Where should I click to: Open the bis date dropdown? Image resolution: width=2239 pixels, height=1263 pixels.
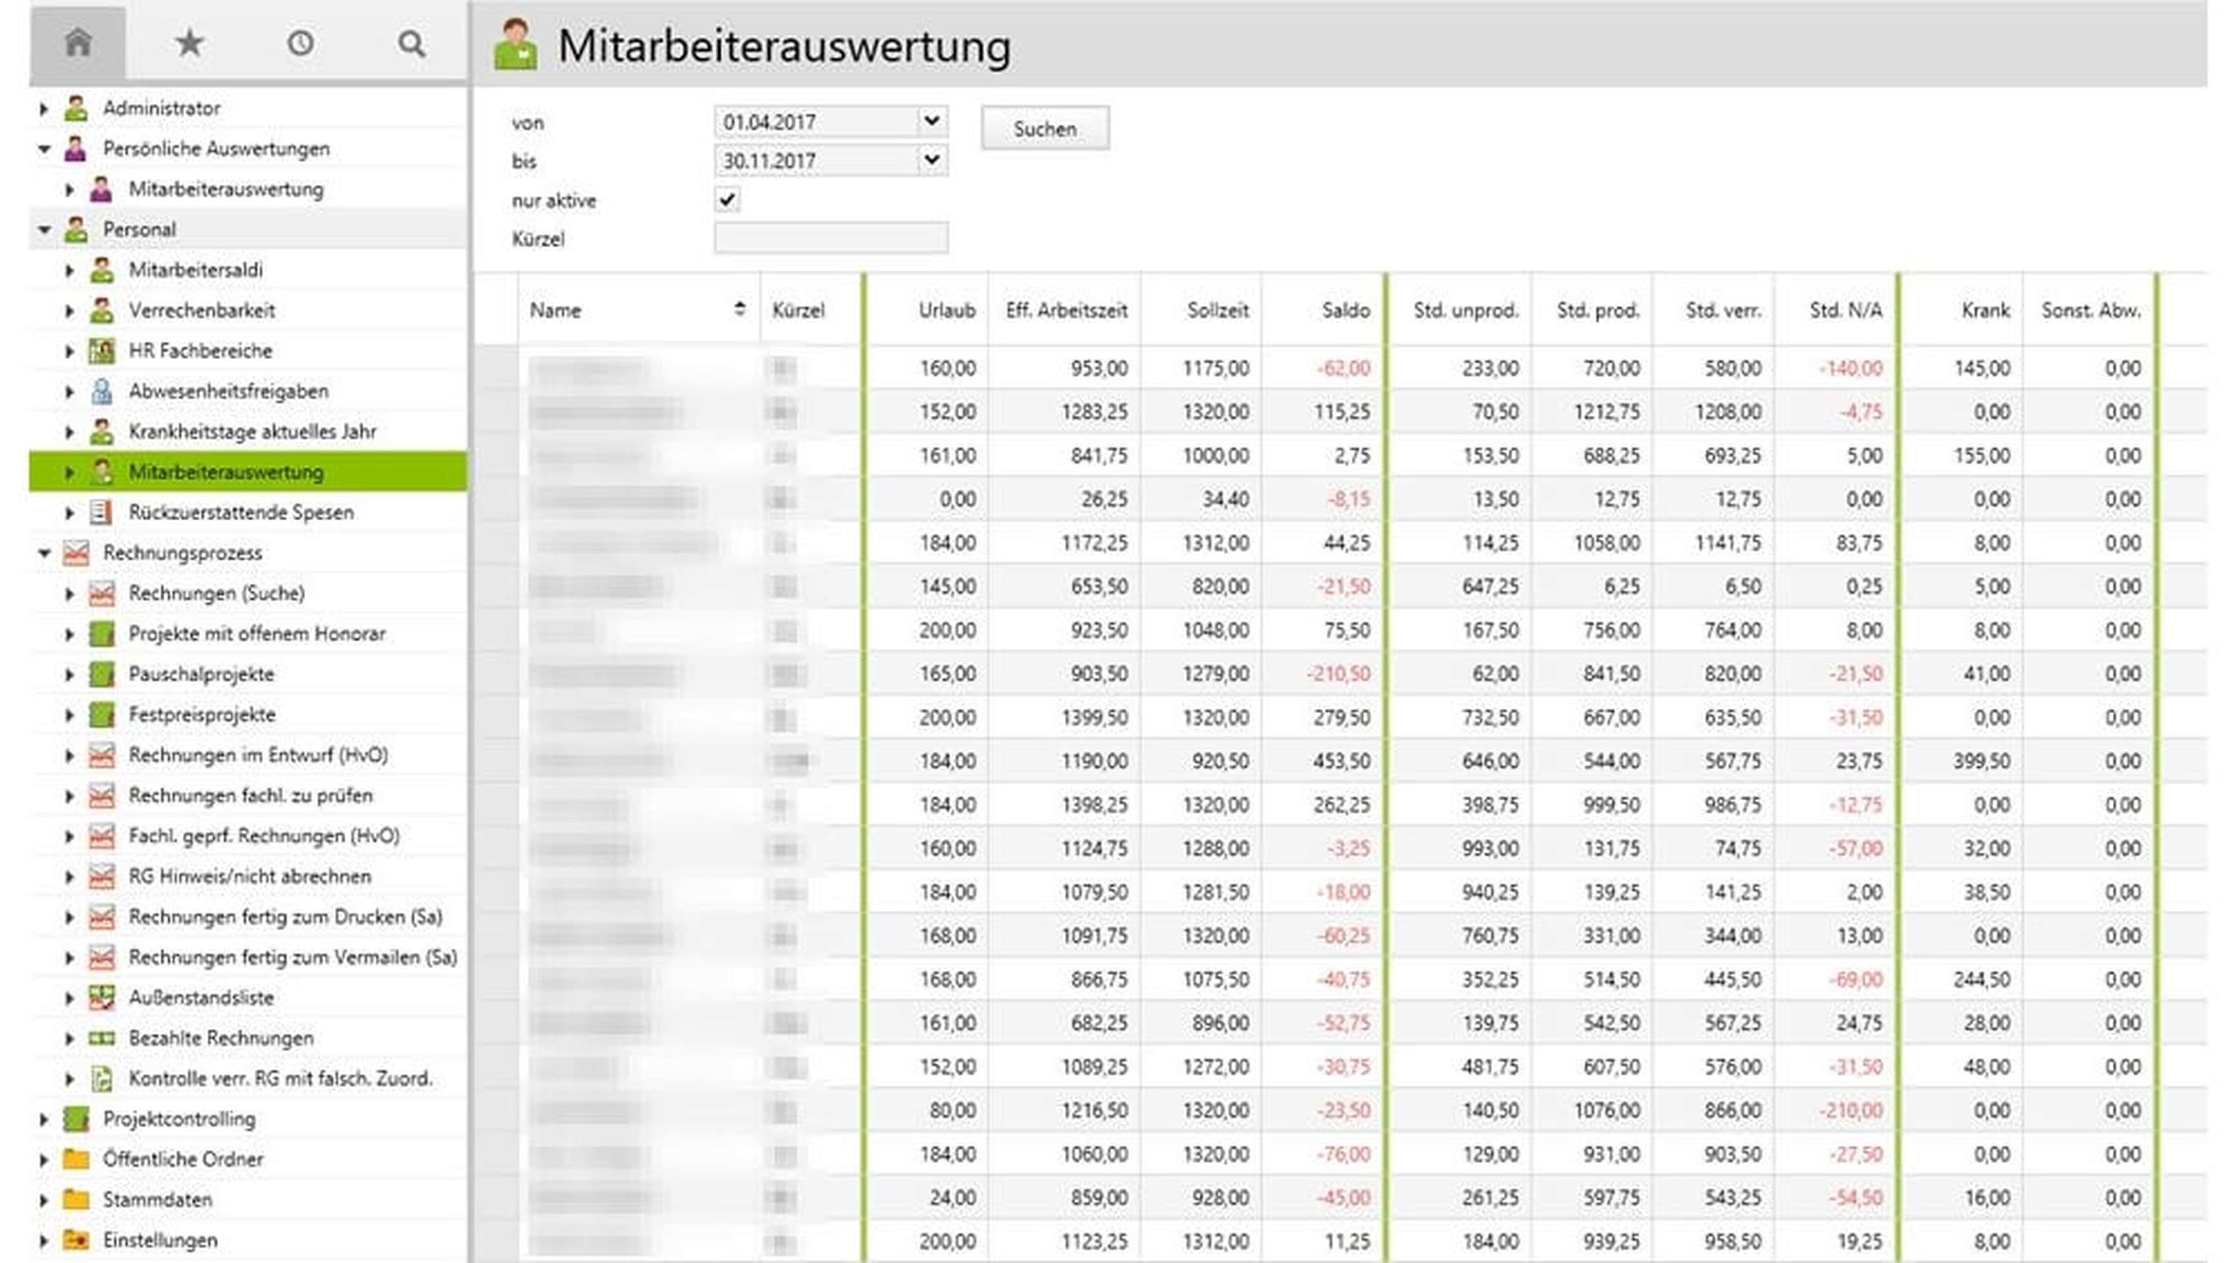point(931,160)
